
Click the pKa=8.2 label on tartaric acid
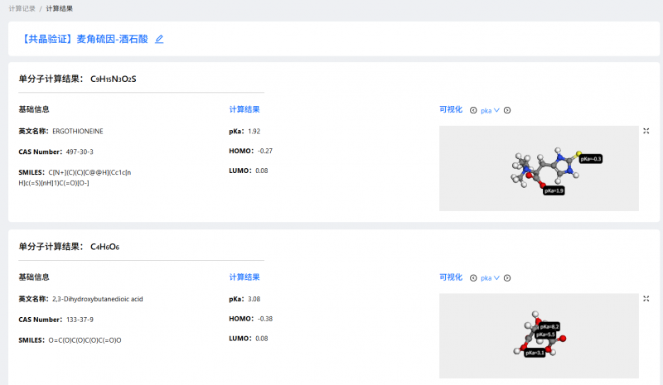pyautogui.click(x=549, y=326)
